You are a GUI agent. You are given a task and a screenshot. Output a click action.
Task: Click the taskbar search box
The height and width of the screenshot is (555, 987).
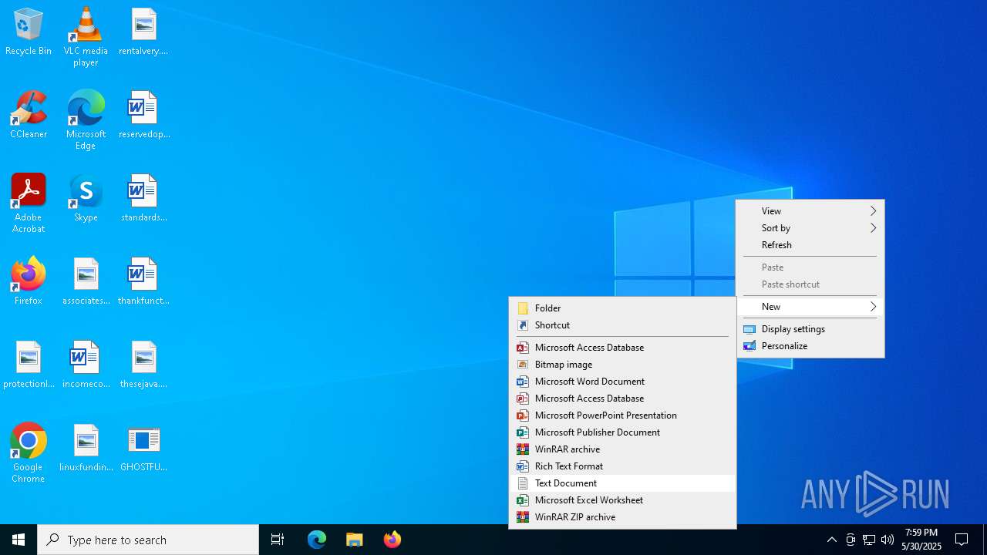pyautogui.click(x=148, y=540)
